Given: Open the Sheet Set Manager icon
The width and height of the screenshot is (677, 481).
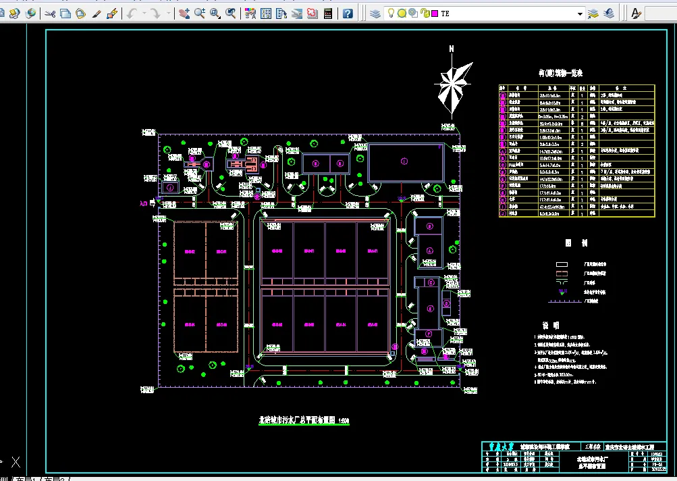Looking at the screenshot, I should pyautogui.click(x=297, y=14).
